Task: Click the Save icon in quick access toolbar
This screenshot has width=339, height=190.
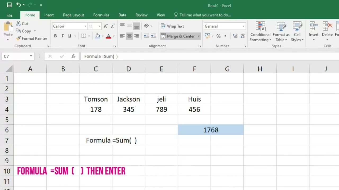Action: pos(9,5)
